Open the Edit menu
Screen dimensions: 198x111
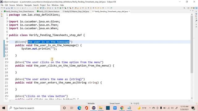6,5
